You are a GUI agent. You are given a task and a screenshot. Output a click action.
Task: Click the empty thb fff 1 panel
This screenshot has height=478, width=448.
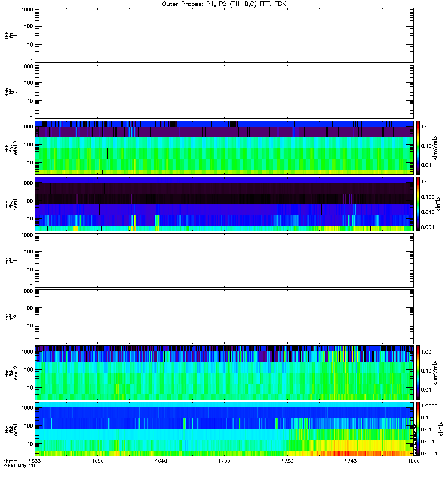click(x=224, y=35)
